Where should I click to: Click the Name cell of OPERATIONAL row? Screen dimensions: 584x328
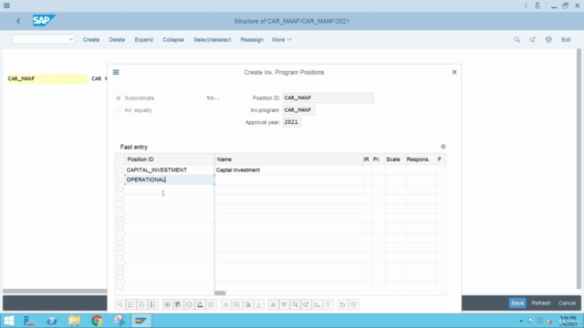(288, 179)
